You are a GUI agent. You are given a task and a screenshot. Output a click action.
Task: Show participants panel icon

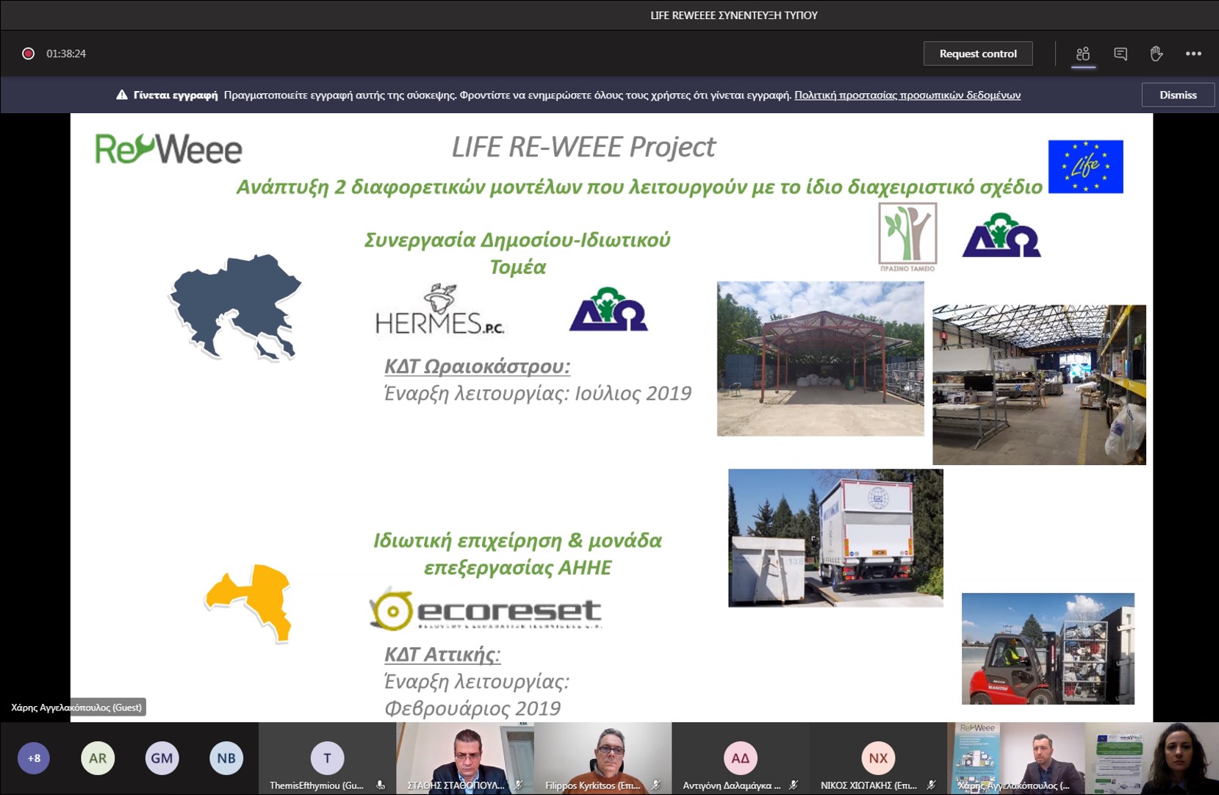[x=1082, y=54]
